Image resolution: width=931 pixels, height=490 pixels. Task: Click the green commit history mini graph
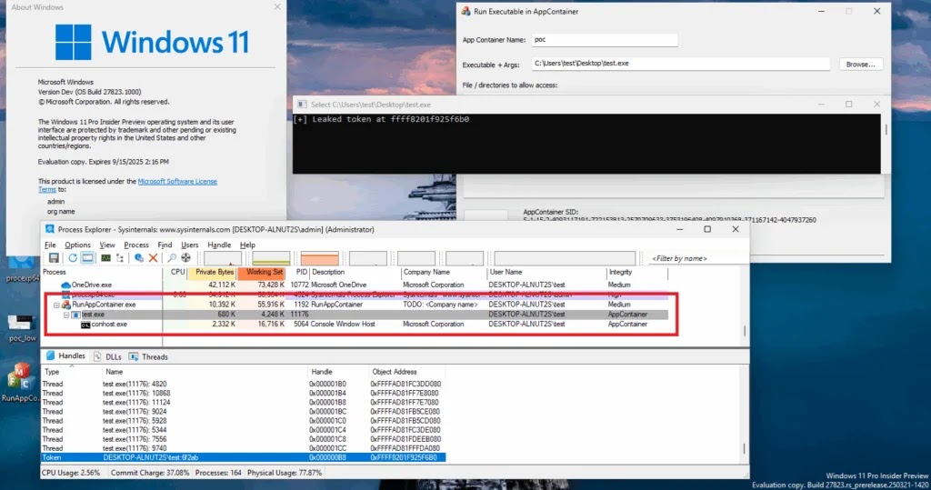(x=271, y=258)
